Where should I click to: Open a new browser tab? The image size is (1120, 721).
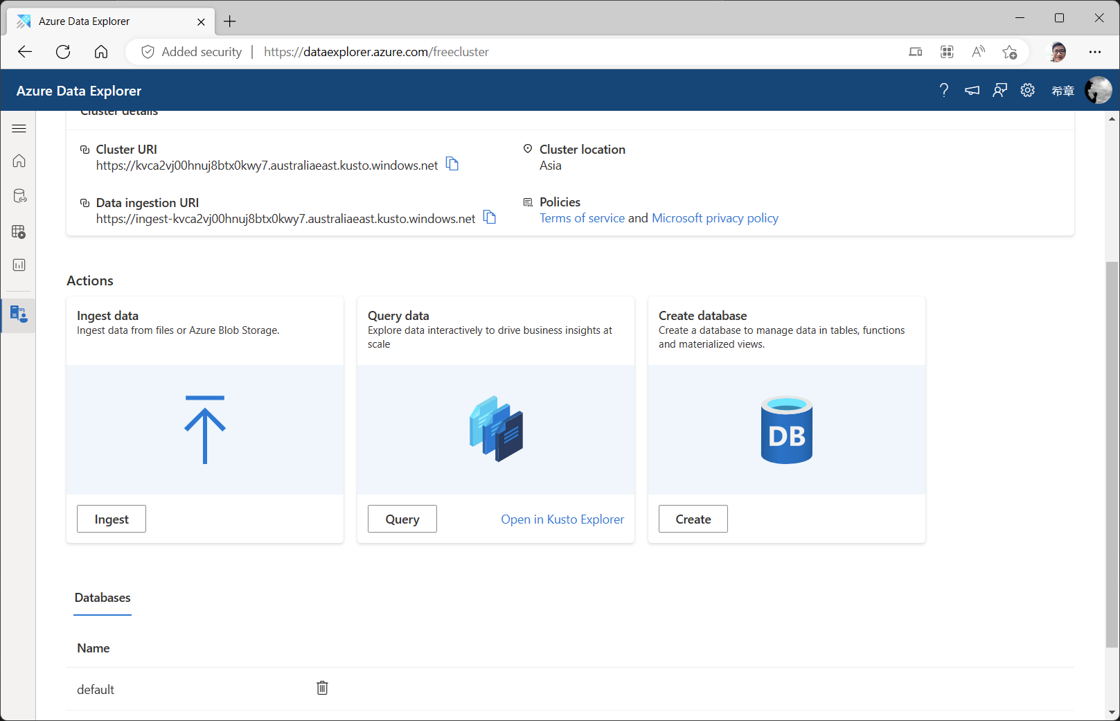pos(230,21)
